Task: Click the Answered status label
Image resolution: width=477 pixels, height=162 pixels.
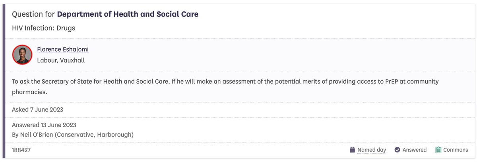Action: (415, 150)
